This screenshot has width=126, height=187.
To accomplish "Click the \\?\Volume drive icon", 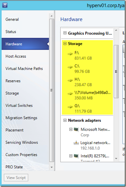I will [x=70, y=93].
